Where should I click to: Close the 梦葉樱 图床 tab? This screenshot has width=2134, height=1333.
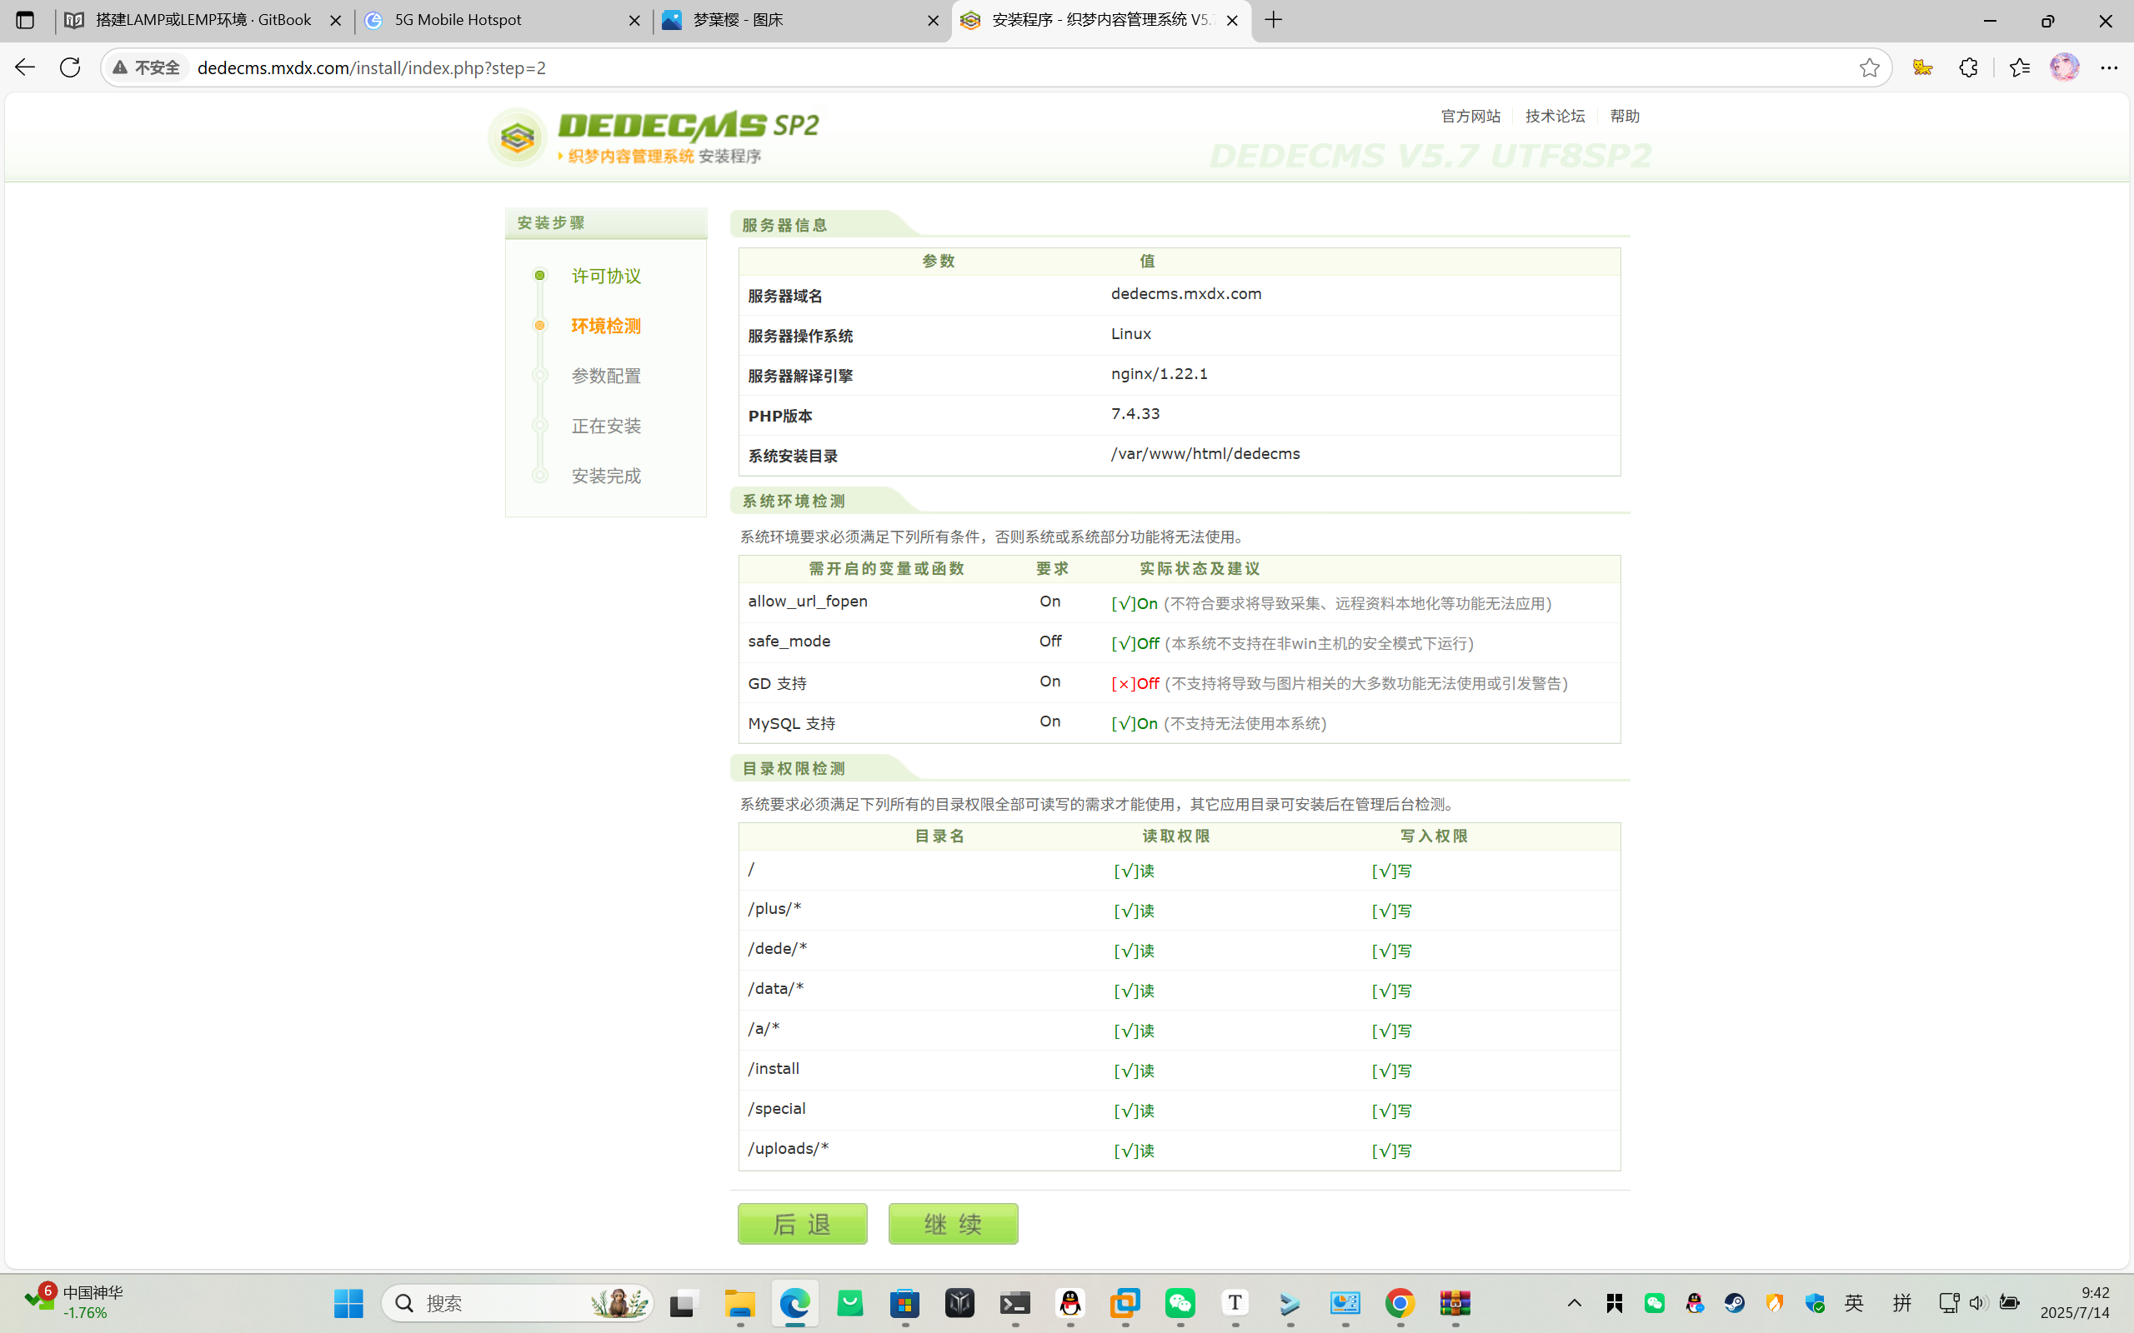pyautogui.click(x=933, y=20)
